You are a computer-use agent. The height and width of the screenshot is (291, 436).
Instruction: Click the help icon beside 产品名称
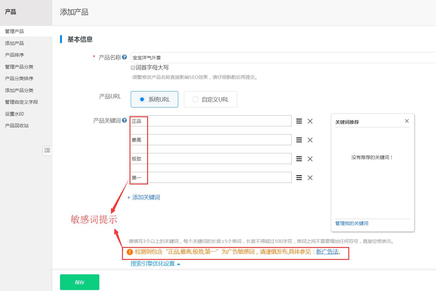pos(124,57)
